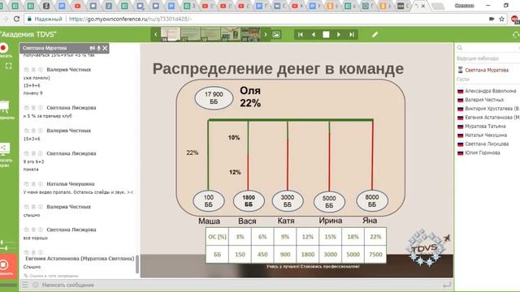The width and height of the screenshot is (520, 292).
Task: Select guest Наталья Чекушина in the attendee list
Action: pos(486,135)
